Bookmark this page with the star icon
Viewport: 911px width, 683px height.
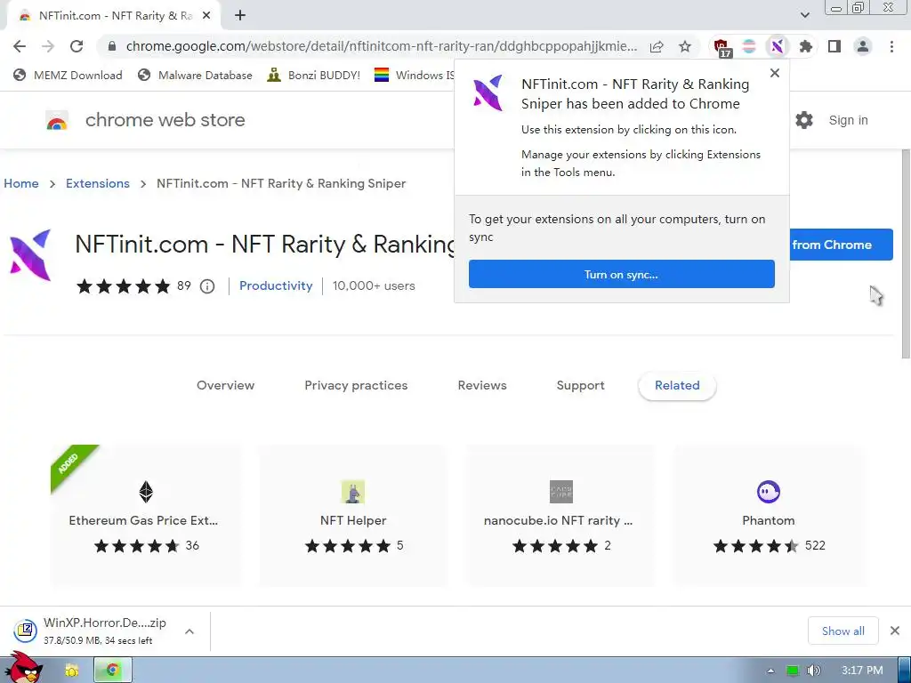(685, 46)
